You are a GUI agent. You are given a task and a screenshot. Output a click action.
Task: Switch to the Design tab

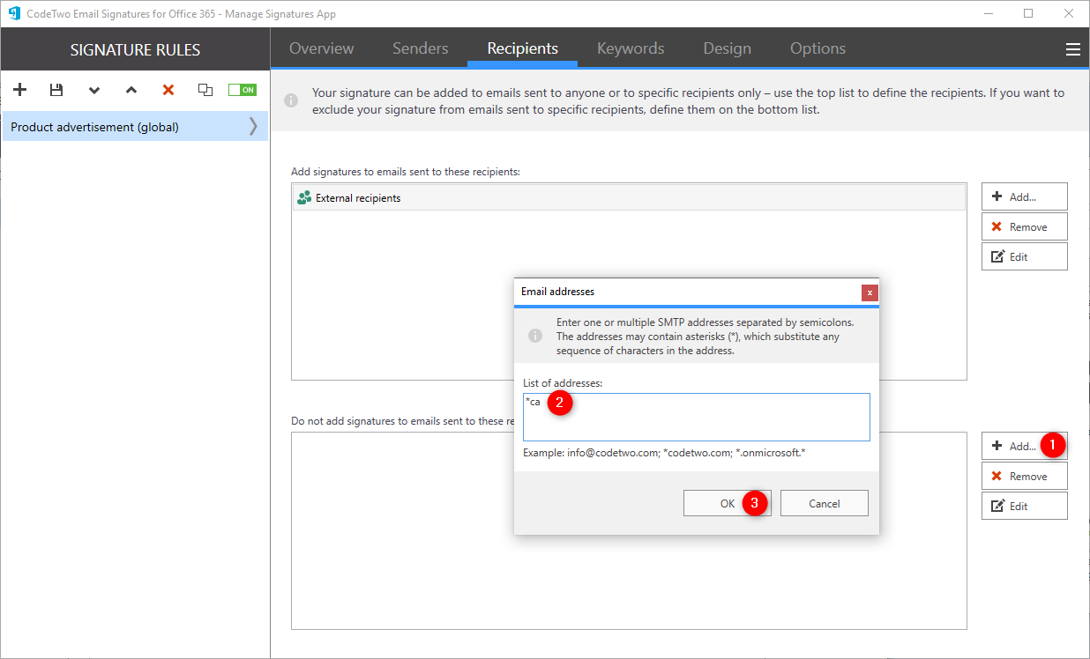tap(727, 48)
